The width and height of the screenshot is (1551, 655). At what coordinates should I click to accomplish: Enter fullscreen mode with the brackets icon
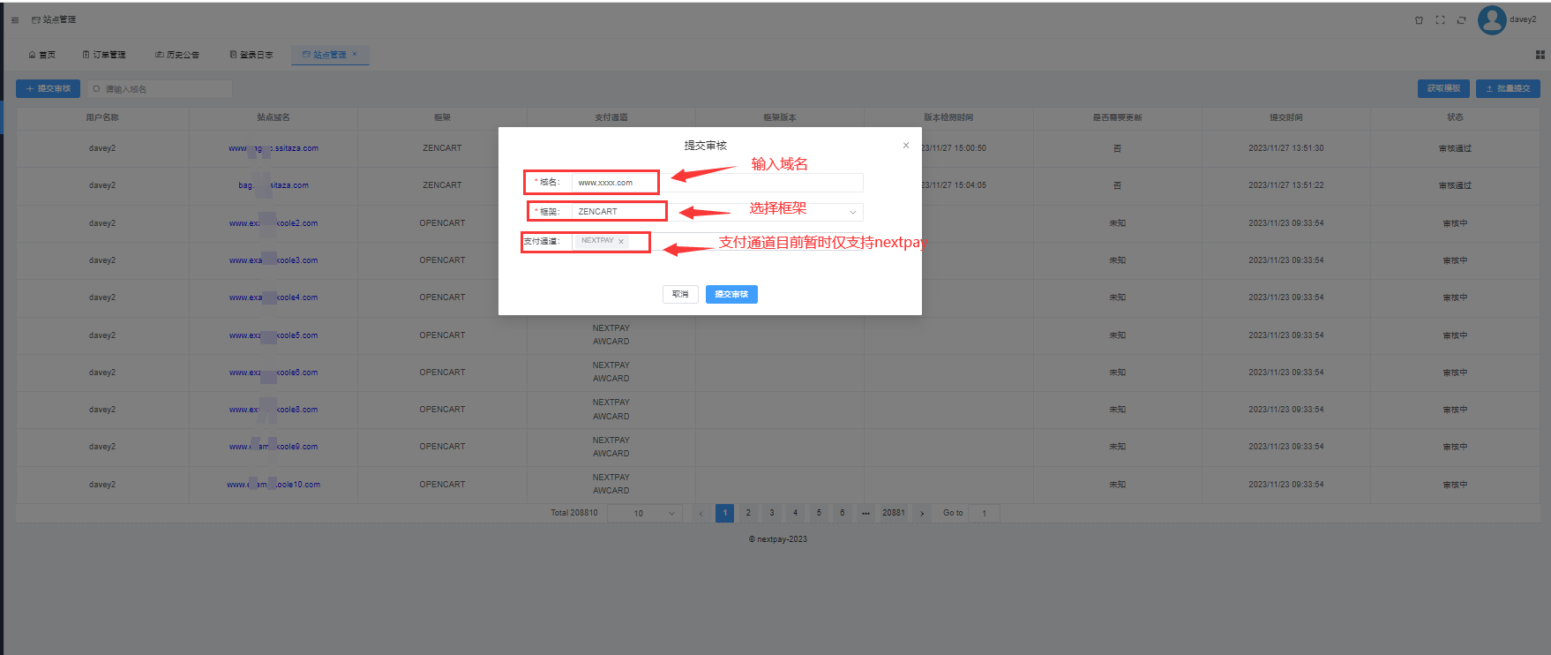pos(1440,19)
